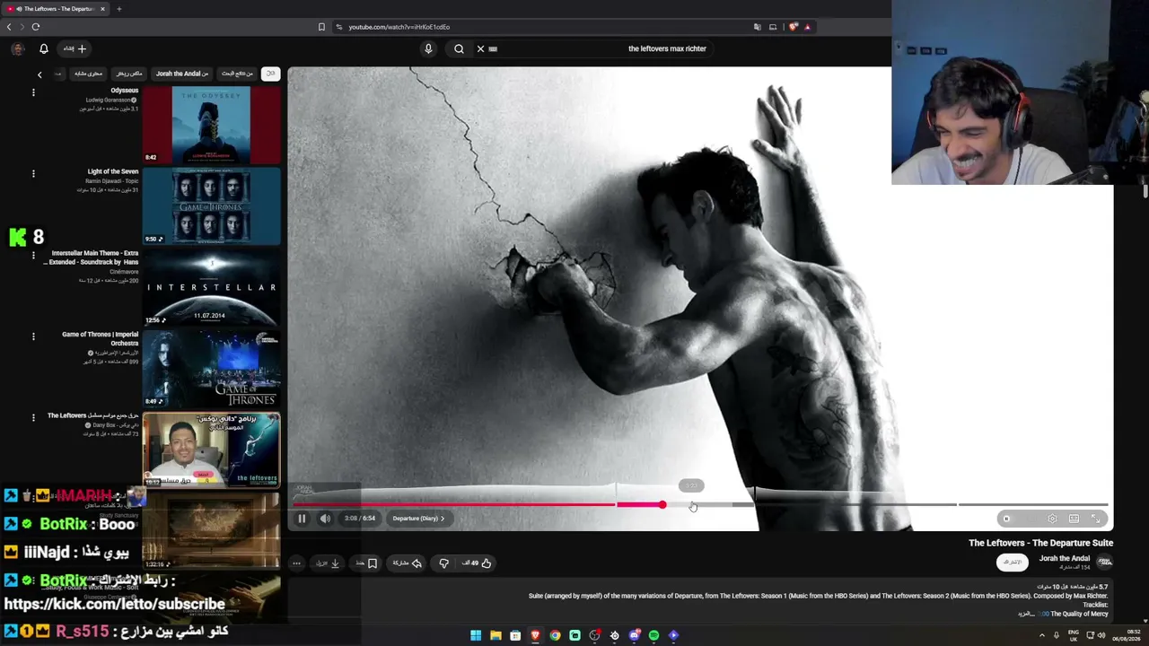Viewport: 1149px width, 646px height.
Task: Show more filter chips with the arrow
Action: click(39, 74)
